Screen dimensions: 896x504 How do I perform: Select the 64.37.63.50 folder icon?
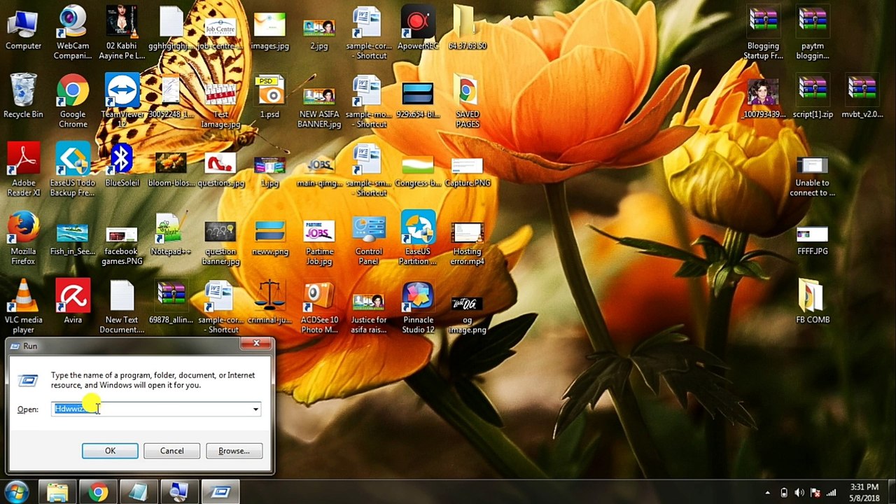[467, 28]
